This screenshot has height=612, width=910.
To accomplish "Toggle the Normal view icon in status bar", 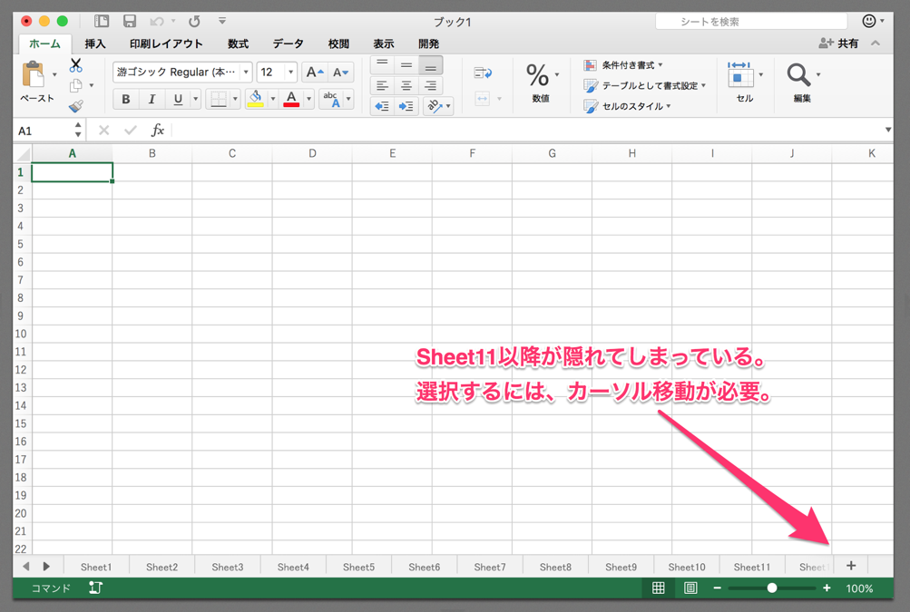I will pos(658,588).
